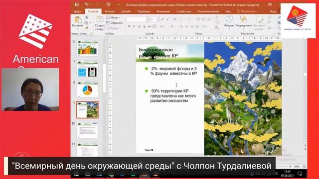Click the Сбросить reset button

pos(115,23)
